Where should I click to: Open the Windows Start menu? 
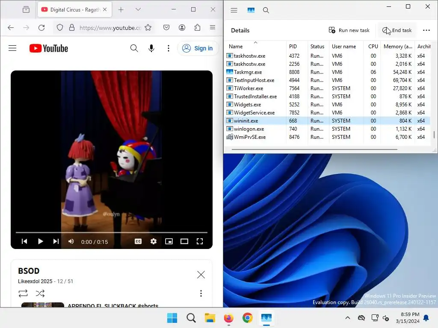tap(172, 318)
